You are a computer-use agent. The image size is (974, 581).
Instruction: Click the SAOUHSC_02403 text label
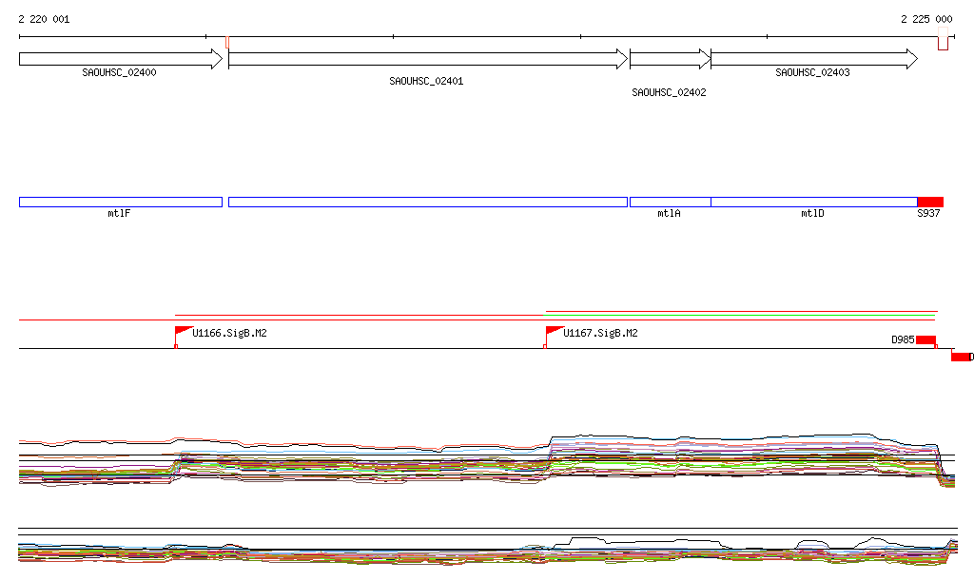point(812,72)
